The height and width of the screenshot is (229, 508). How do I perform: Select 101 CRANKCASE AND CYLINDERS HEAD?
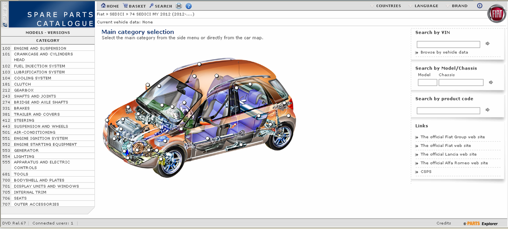[x=48, y=57]
